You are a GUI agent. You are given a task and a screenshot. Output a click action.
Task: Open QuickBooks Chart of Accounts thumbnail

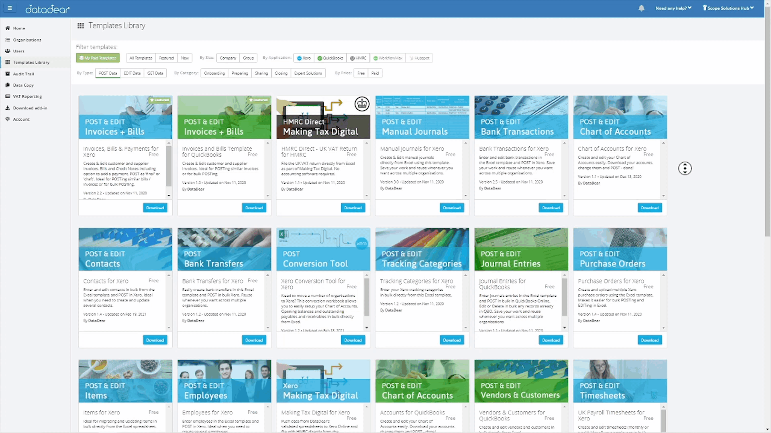[422, 381]
